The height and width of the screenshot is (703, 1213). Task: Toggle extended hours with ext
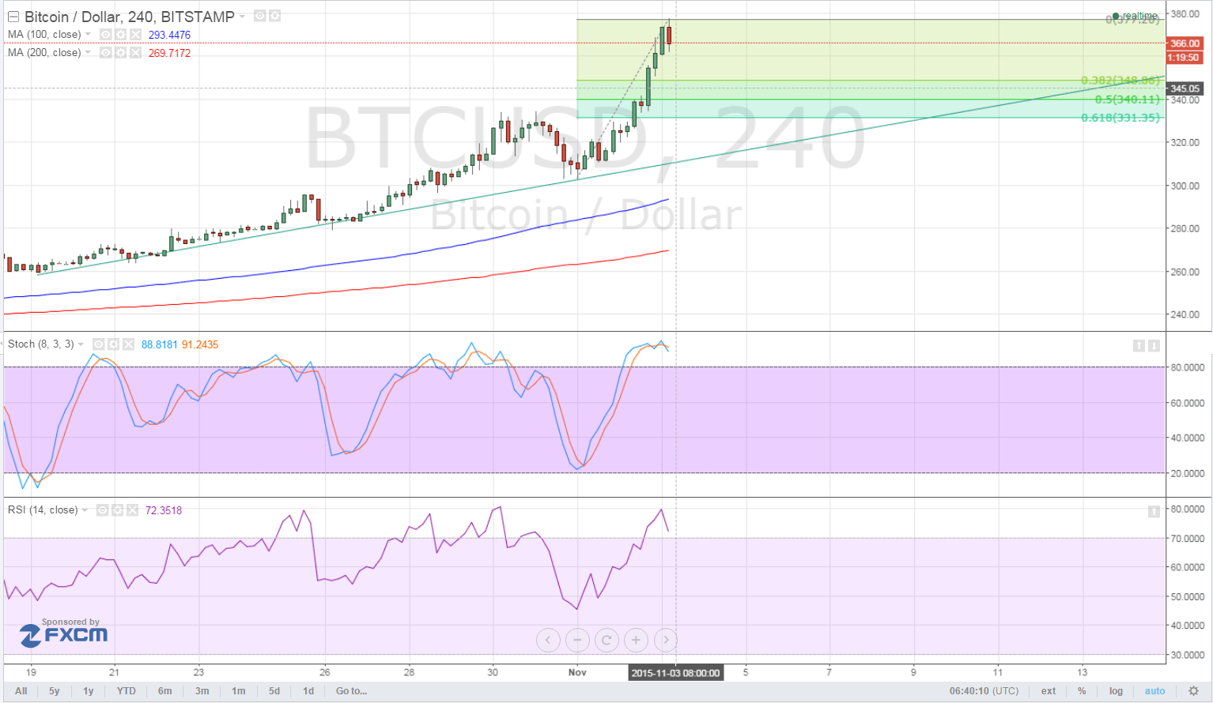(1049, 691)
